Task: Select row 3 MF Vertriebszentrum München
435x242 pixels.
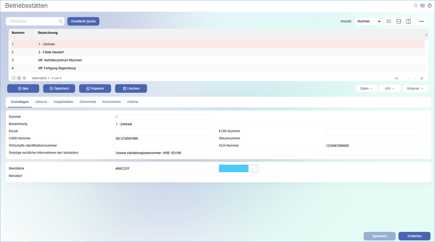Action: point(60,60)
